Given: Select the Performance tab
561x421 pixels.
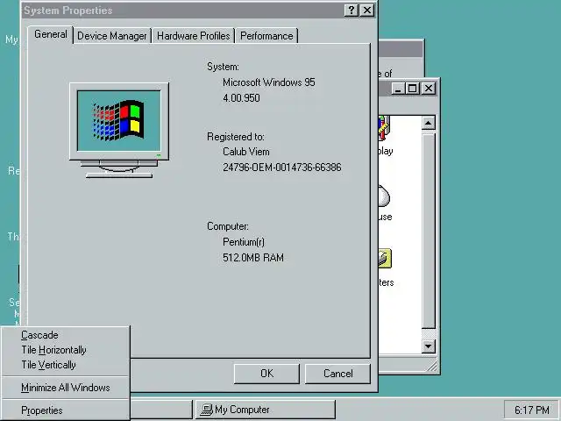Looking at the screenshot, I should click(x=266, y=36).
